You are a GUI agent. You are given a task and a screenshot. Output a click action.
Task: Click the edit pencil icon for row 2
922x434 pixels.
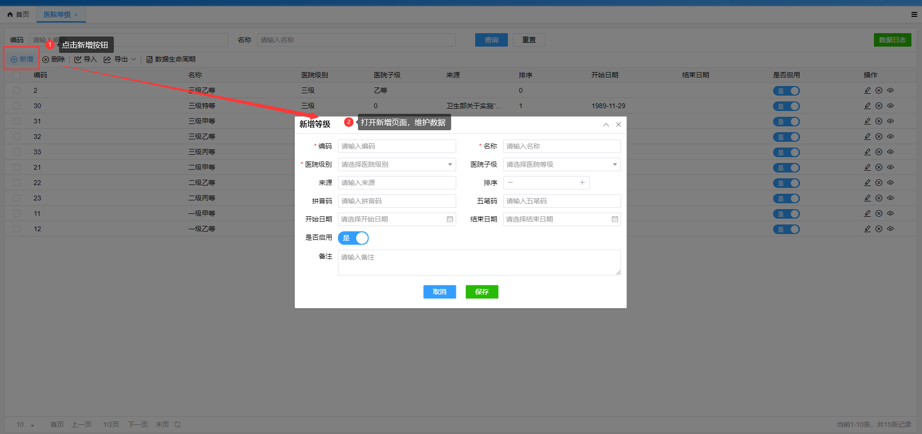[867, 90]
